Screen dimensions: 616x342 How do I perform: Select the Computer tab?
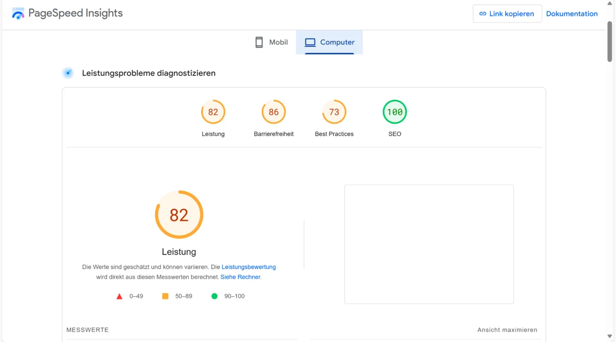click(330, 42)
